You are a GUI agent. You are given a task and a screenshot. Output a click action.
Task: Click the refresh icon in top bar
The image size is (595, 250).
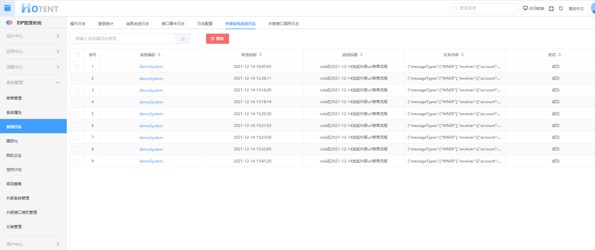click(561, 9)
